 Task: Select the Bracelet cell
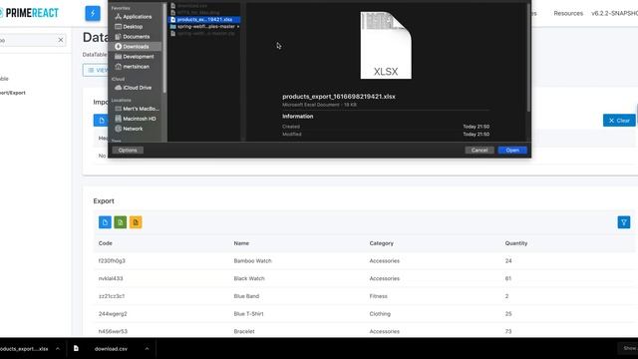tap(244, 331)
